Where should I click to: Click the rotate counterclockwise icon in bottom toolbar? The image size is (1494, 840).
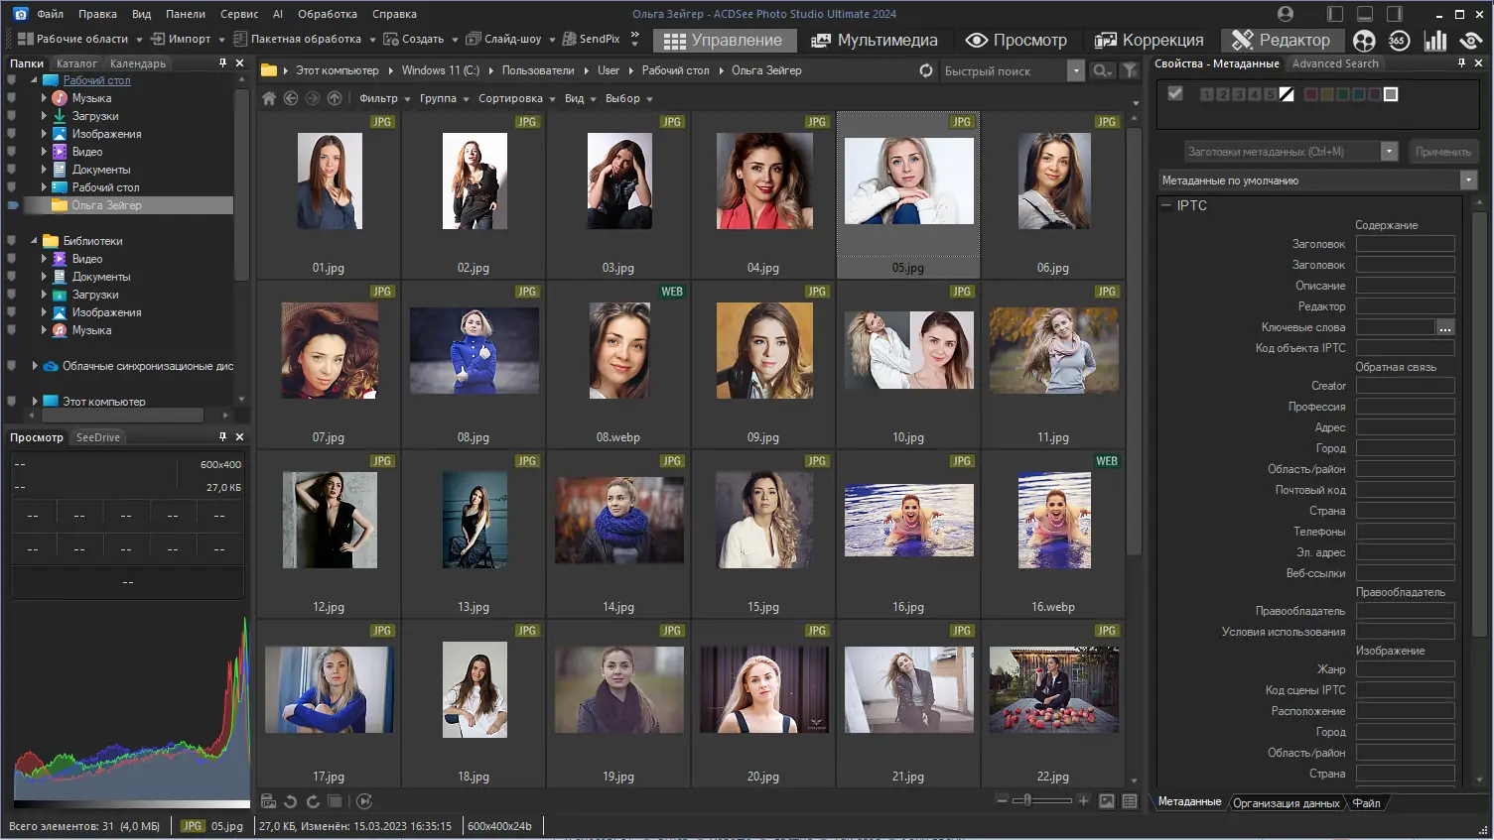pyautogui.click(x=290, y=801)
